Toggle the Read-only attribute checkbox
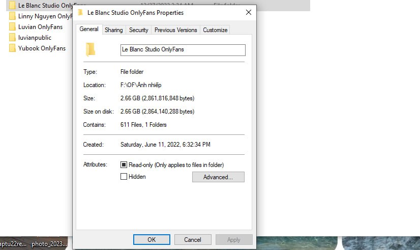 click(x=124, y=164)
